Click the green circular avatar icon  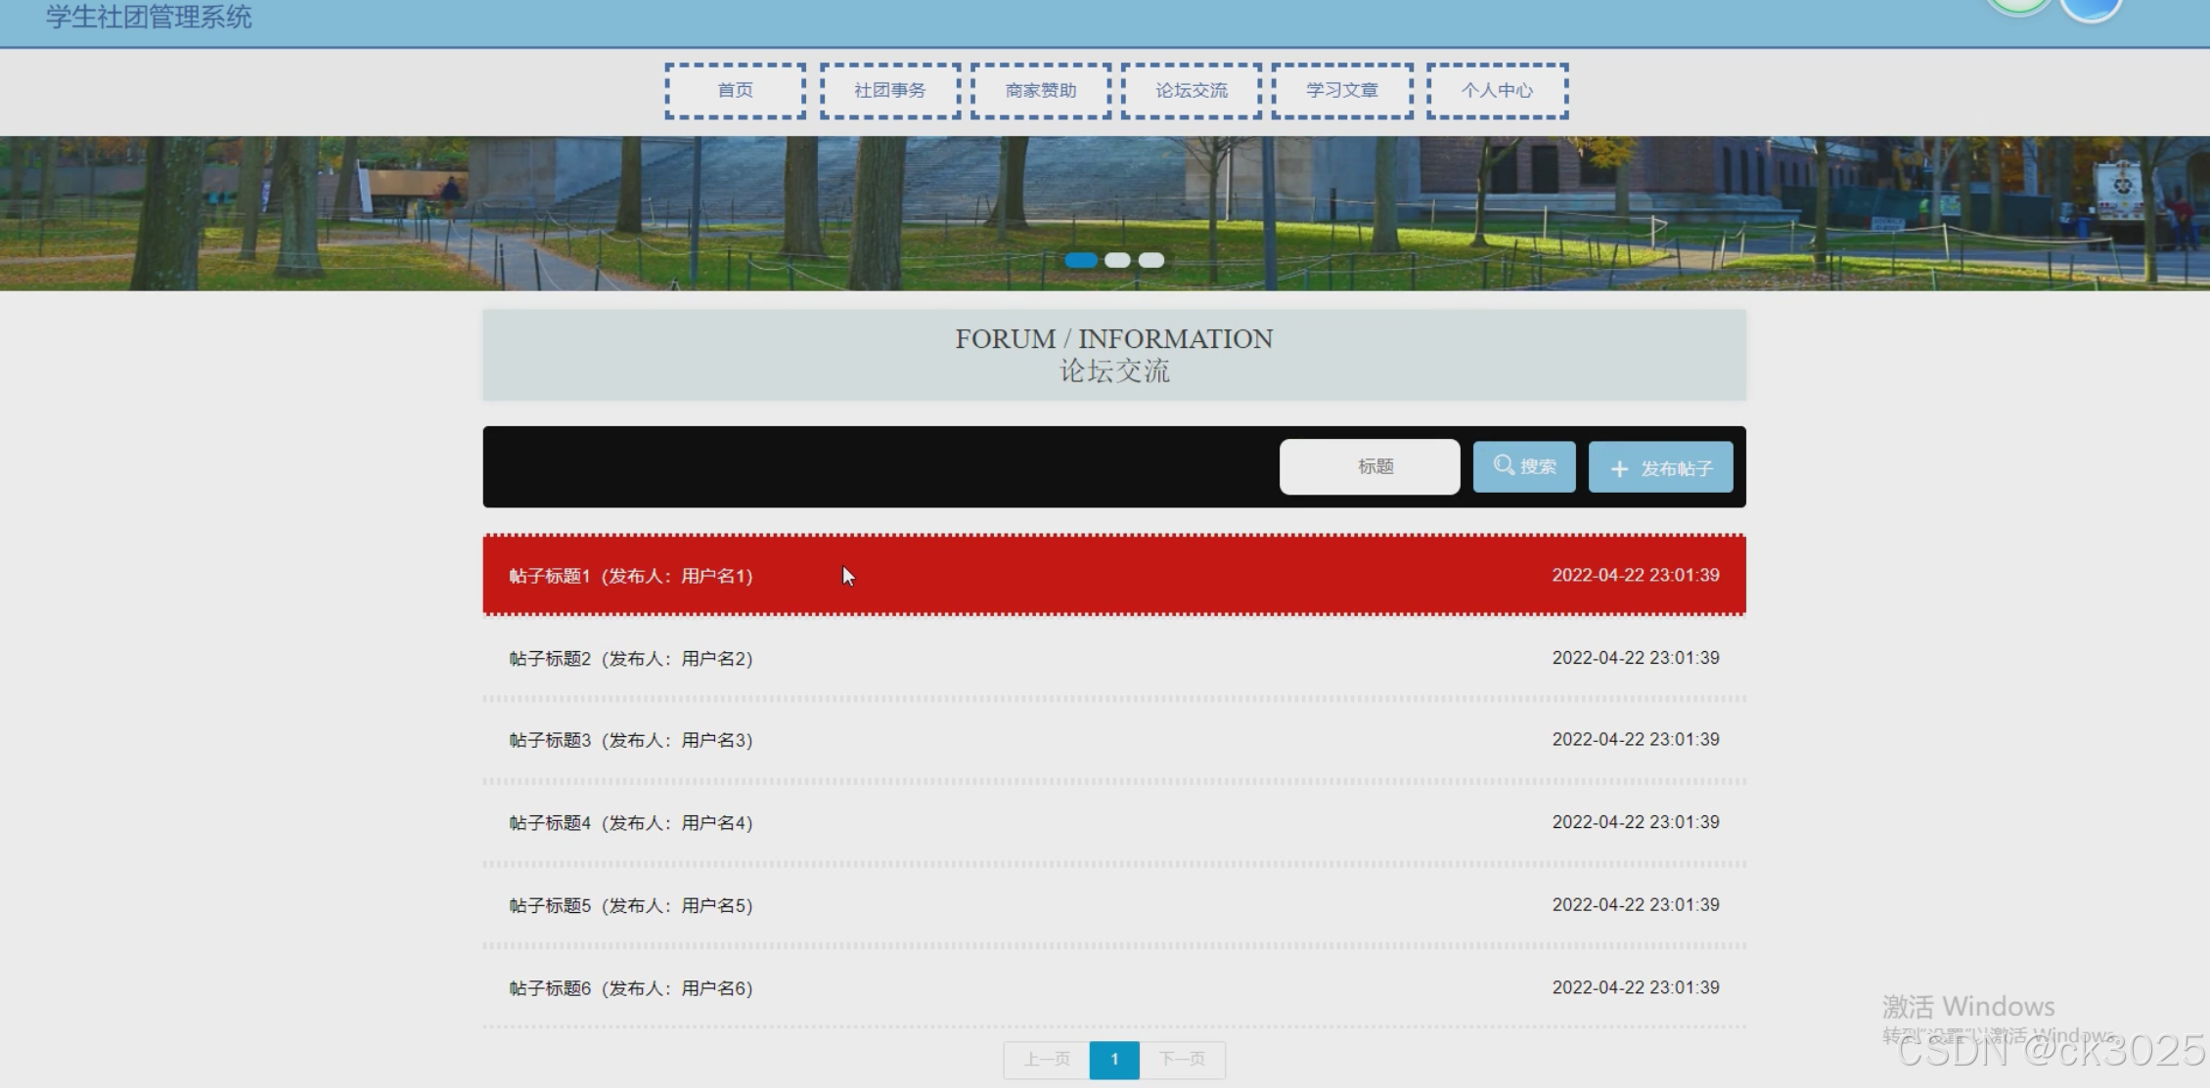[2017, 6]
